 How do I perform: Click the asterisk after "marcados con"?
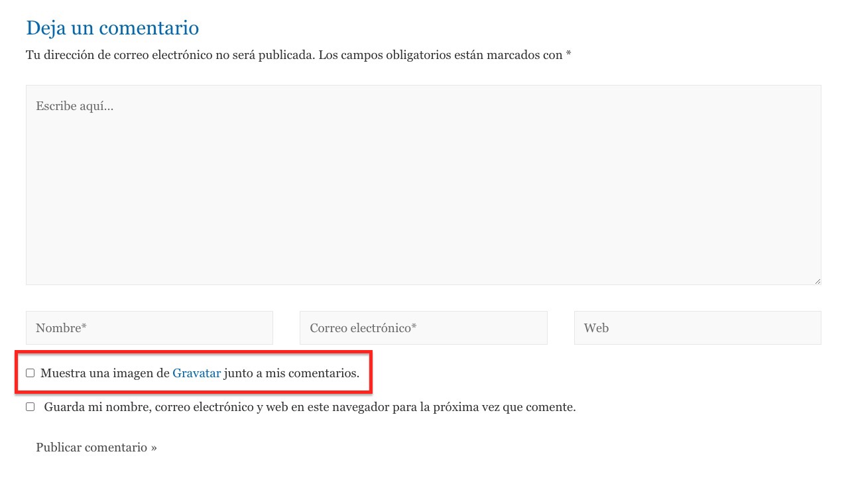(568, 54)
